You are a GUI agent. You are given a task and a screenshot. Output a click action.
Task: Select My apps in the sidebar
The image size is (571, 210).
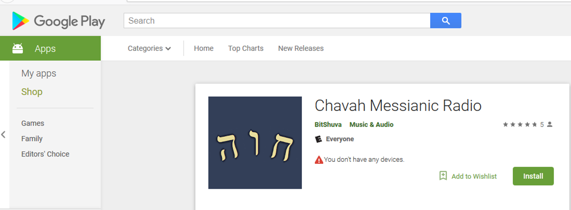coord(38,74)
